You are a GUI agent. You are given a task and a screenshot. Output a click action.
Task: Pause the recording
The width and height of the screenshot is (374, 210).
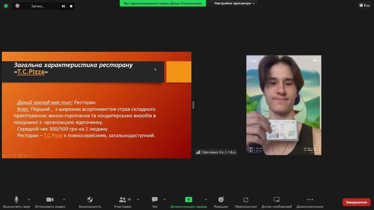63,6
